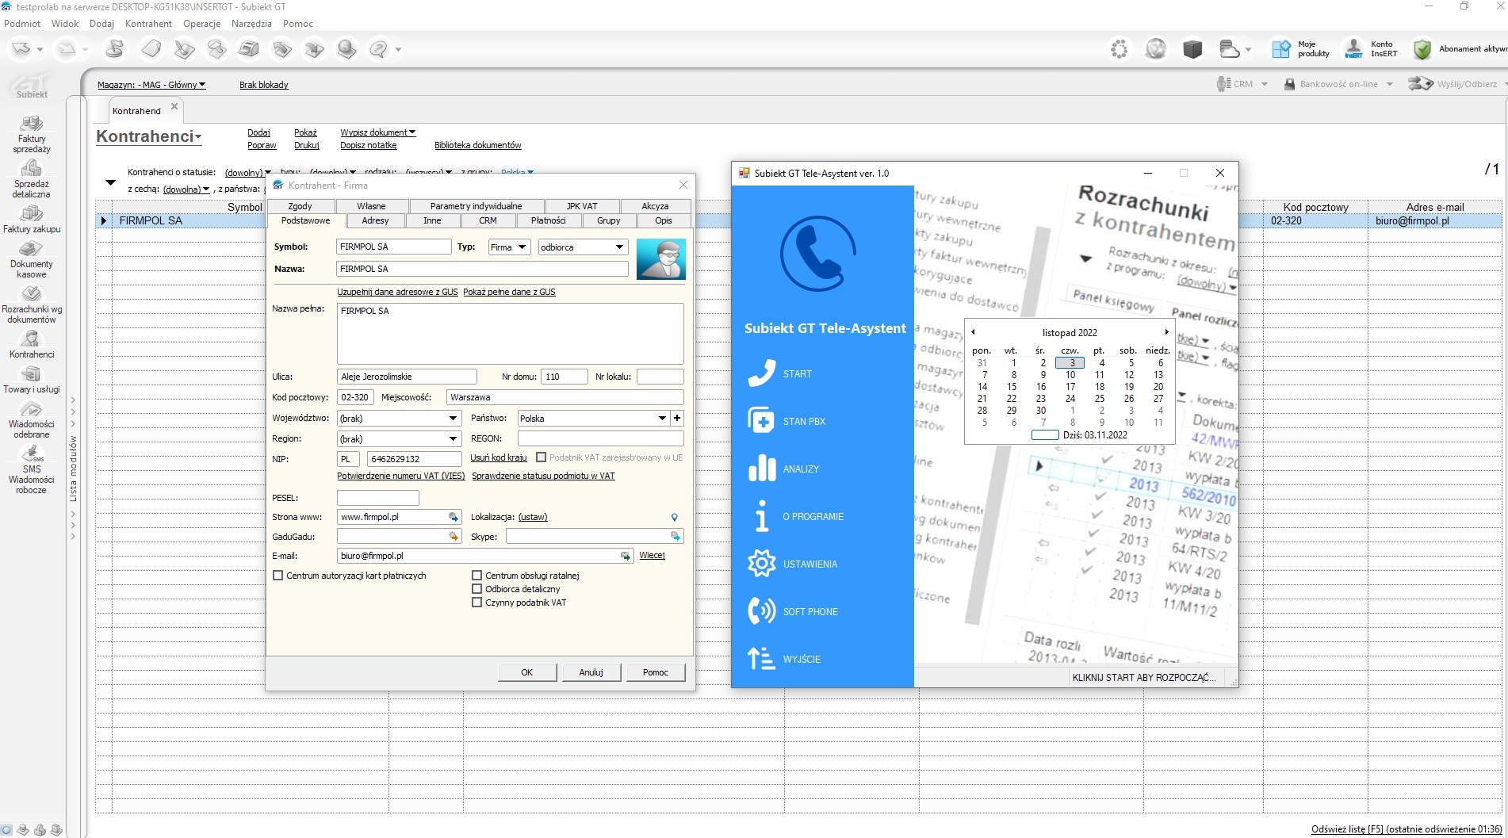Check Odbiorca detaliczny checkbox

477,589
